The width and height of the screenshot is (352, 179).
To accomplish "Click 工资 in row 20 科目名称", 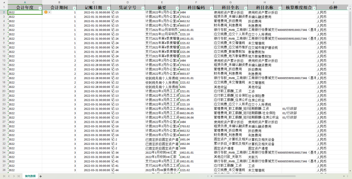I will click(265, 91).
